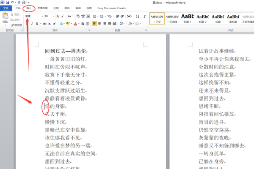Expand the font size dropdown arrow
Screen dimensions: 254x169
(54, 16)
